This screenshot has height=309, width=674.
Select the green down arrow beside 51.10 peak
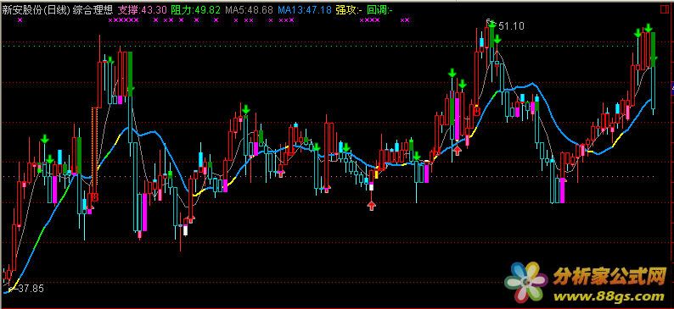click(491, 24)
